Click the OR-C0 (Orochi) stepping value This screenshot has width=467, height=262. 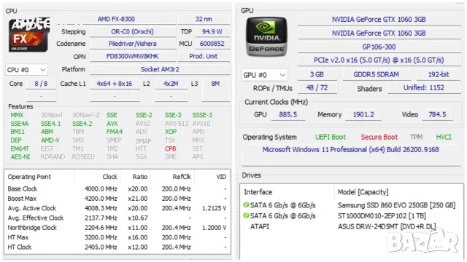133,31
